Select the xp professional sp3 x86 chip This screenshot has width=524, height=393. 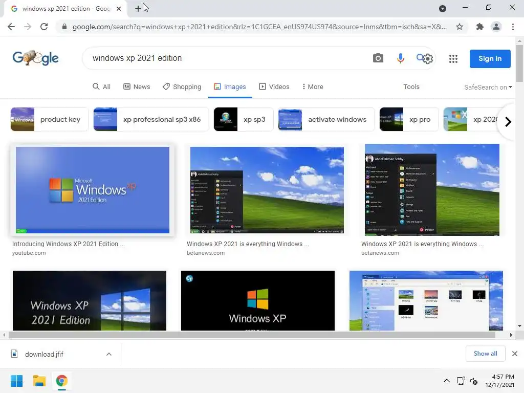point(151,119)
